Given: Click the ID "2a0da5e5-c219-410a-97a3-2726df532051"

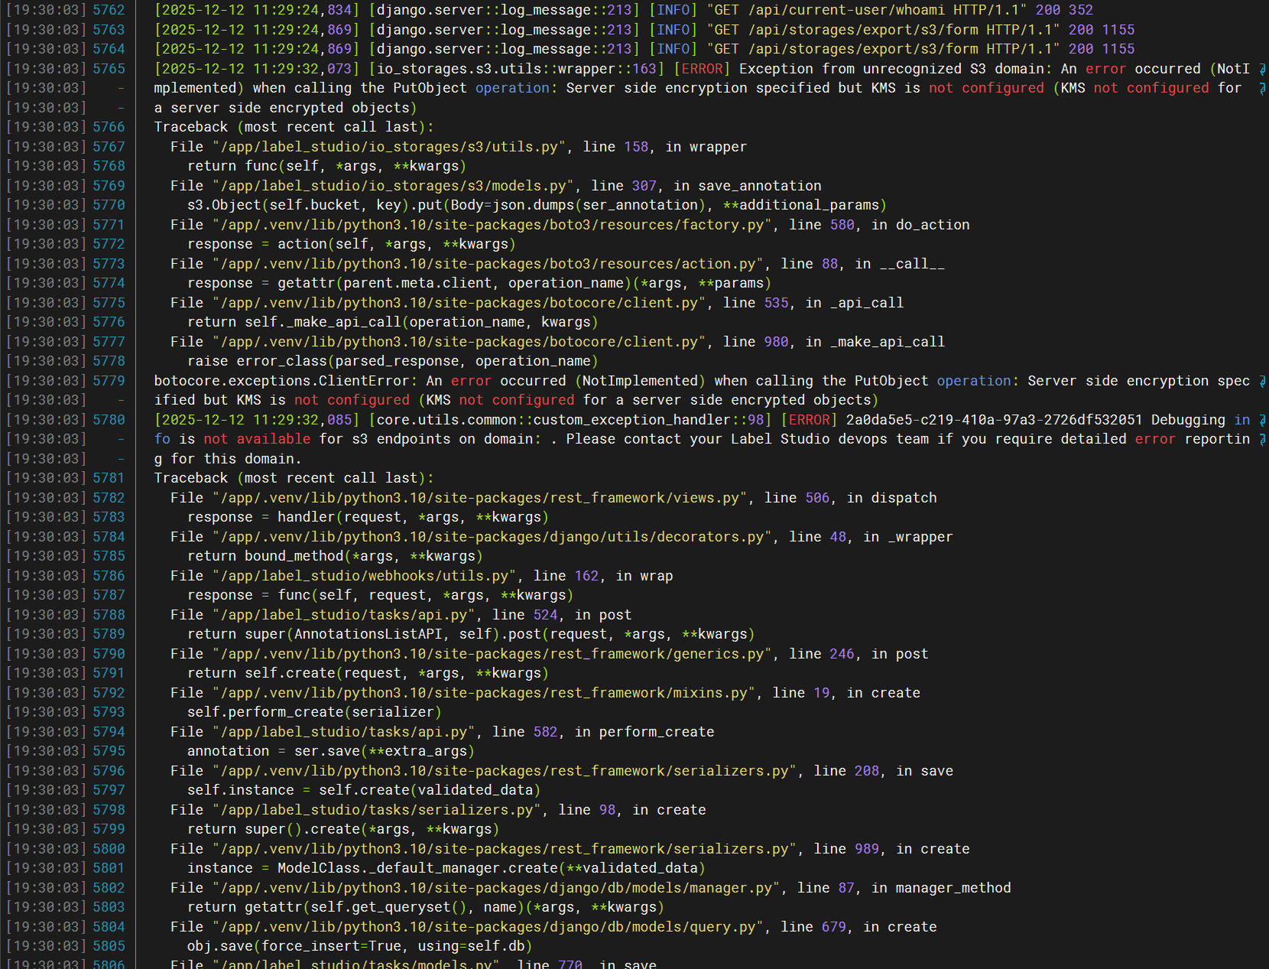Looking at the screenshot, I should coord(994,420).
